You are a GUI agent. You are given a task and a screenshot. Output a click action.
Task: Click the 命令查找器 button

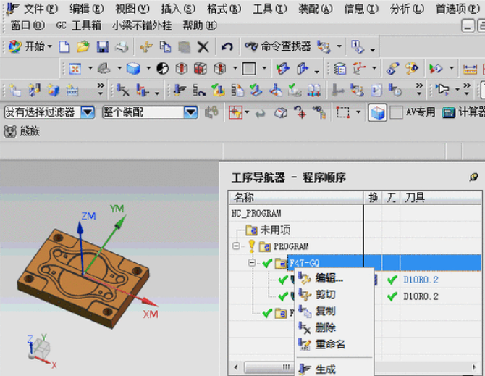click(x=278, y=46)
